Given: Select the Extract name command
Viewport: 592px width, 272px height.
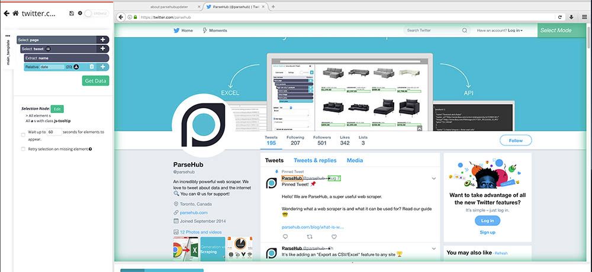Looking at the screenshot, I should pyautogui.click(x=66, y=58).
